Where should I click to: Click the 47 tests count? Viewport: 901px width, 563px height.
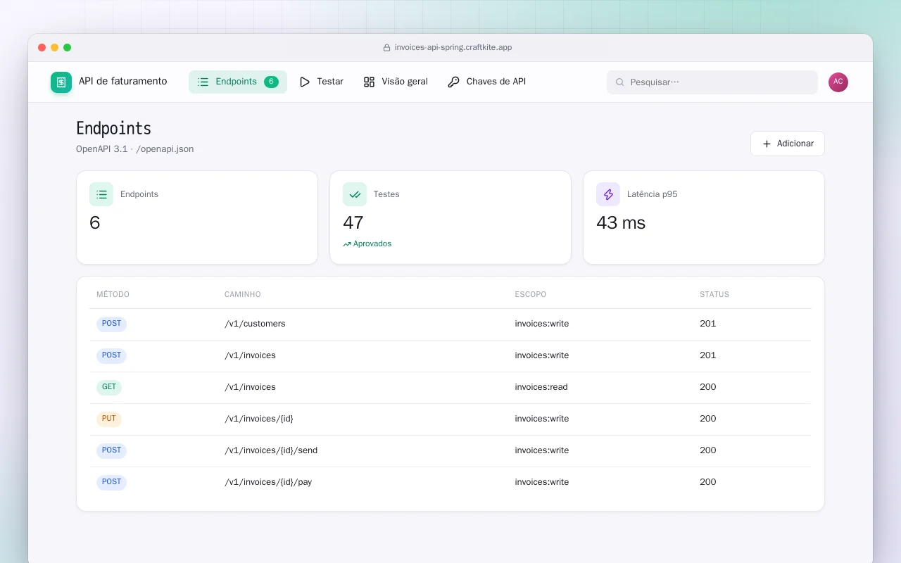coord(353,223)
